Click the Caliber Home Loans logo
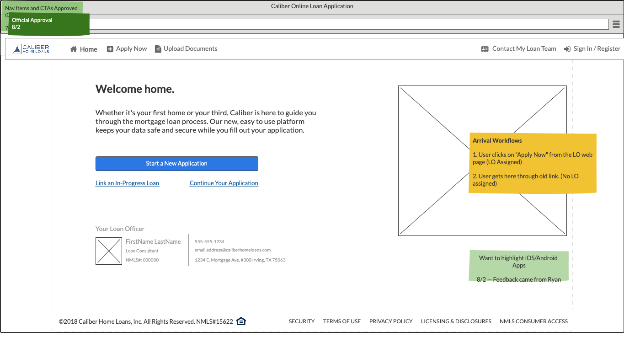 pyautogui.click(x=31, y=49)
